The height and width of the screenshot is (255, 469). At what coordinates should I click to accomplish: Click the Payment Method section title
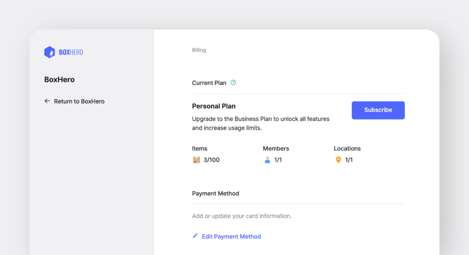[x=215, y=193]
